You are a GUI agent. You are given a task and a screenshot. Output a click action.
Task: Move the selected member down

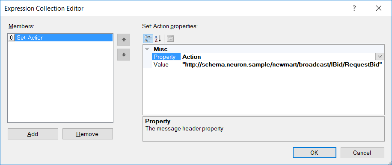[124, 54]
